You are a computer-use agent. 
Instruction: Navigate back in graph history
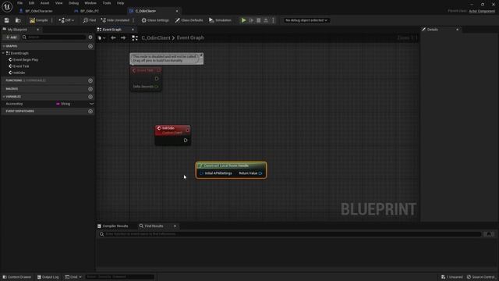(x=113, y=38)
